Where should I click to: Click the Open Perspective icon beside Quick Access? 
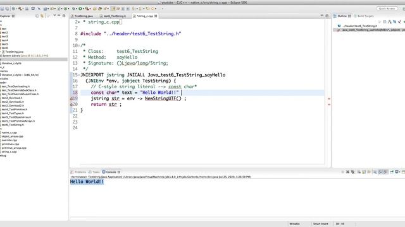tap(404, 8)
